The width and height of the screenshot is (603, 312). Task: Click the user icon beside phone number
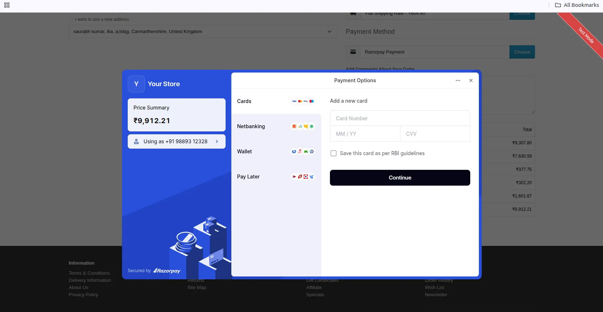[136, 141]
